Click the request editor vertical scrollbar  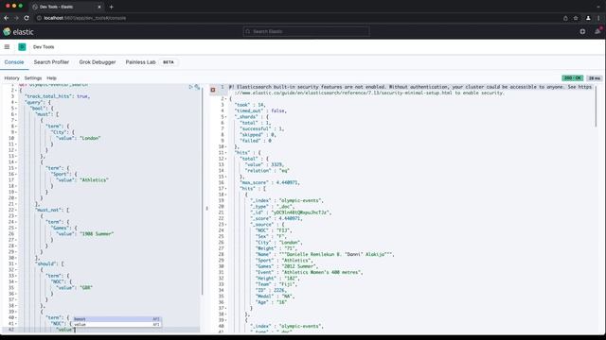pyautogui.click(x=202, y=192)
